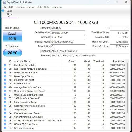Select the Average Block Erase Count attribute name
132x132 pixels.
point(28,87)
